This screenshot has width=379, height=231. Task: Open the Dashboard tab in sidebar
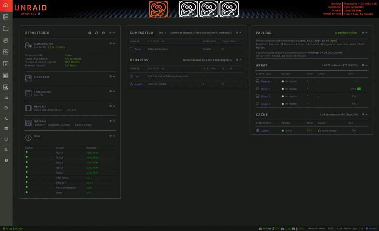(6, 5)
